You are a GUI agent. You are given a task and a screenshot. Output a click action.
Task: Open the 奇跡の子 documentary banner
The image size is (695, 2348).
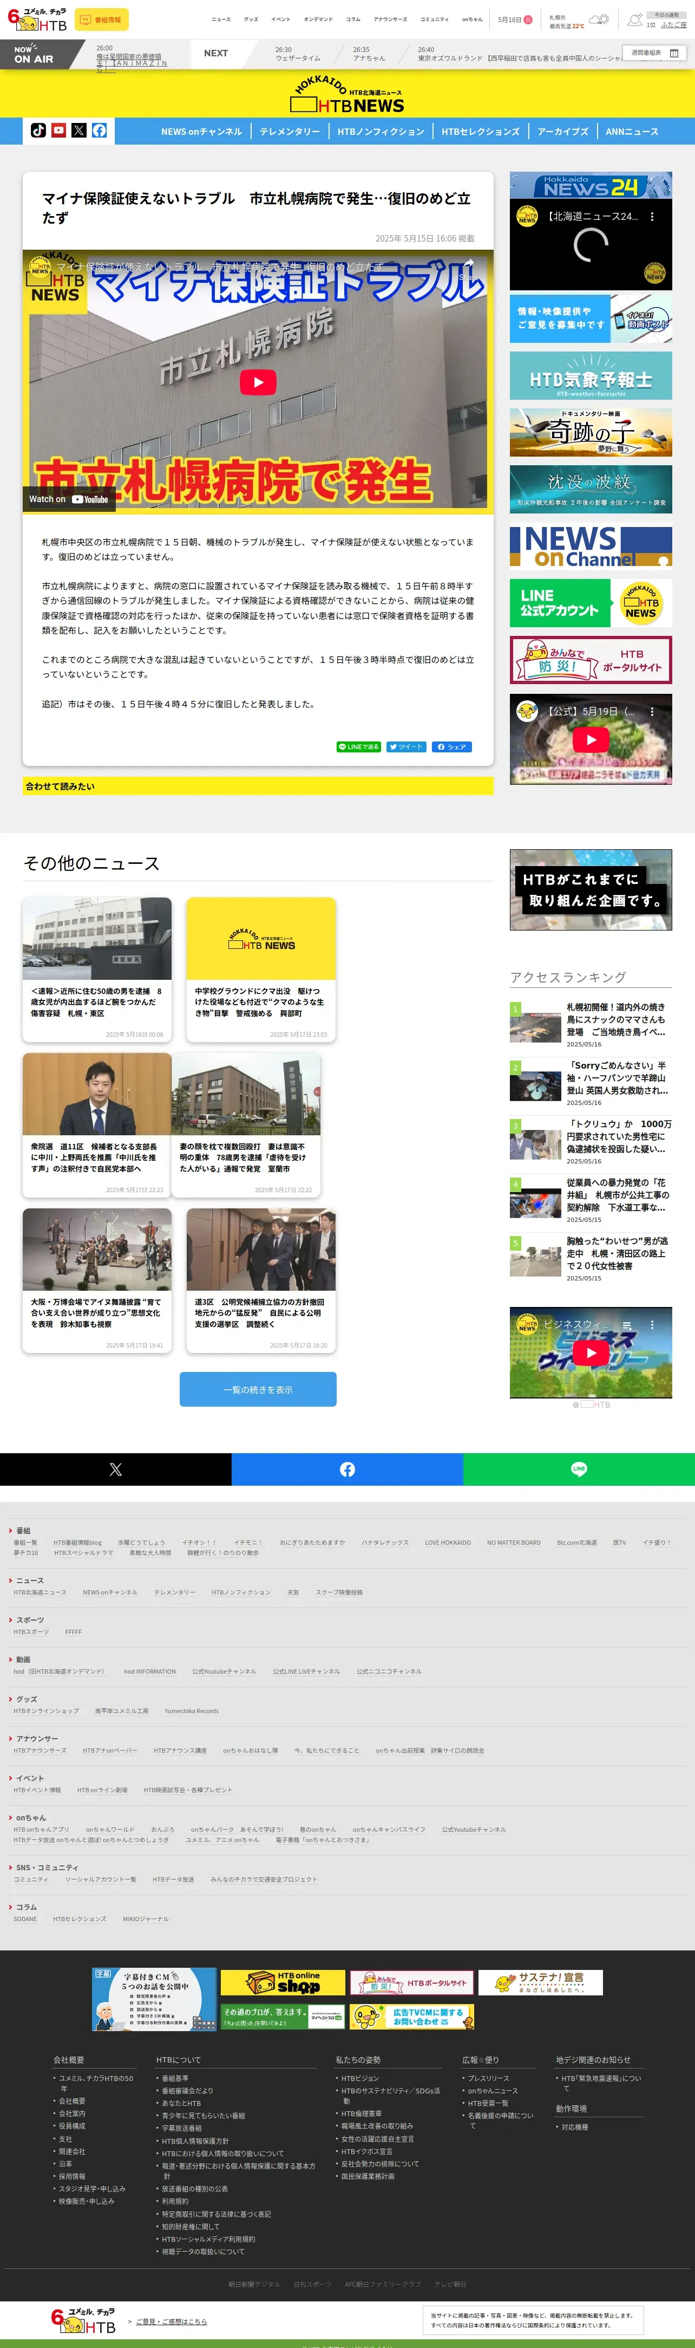point(591,432)
